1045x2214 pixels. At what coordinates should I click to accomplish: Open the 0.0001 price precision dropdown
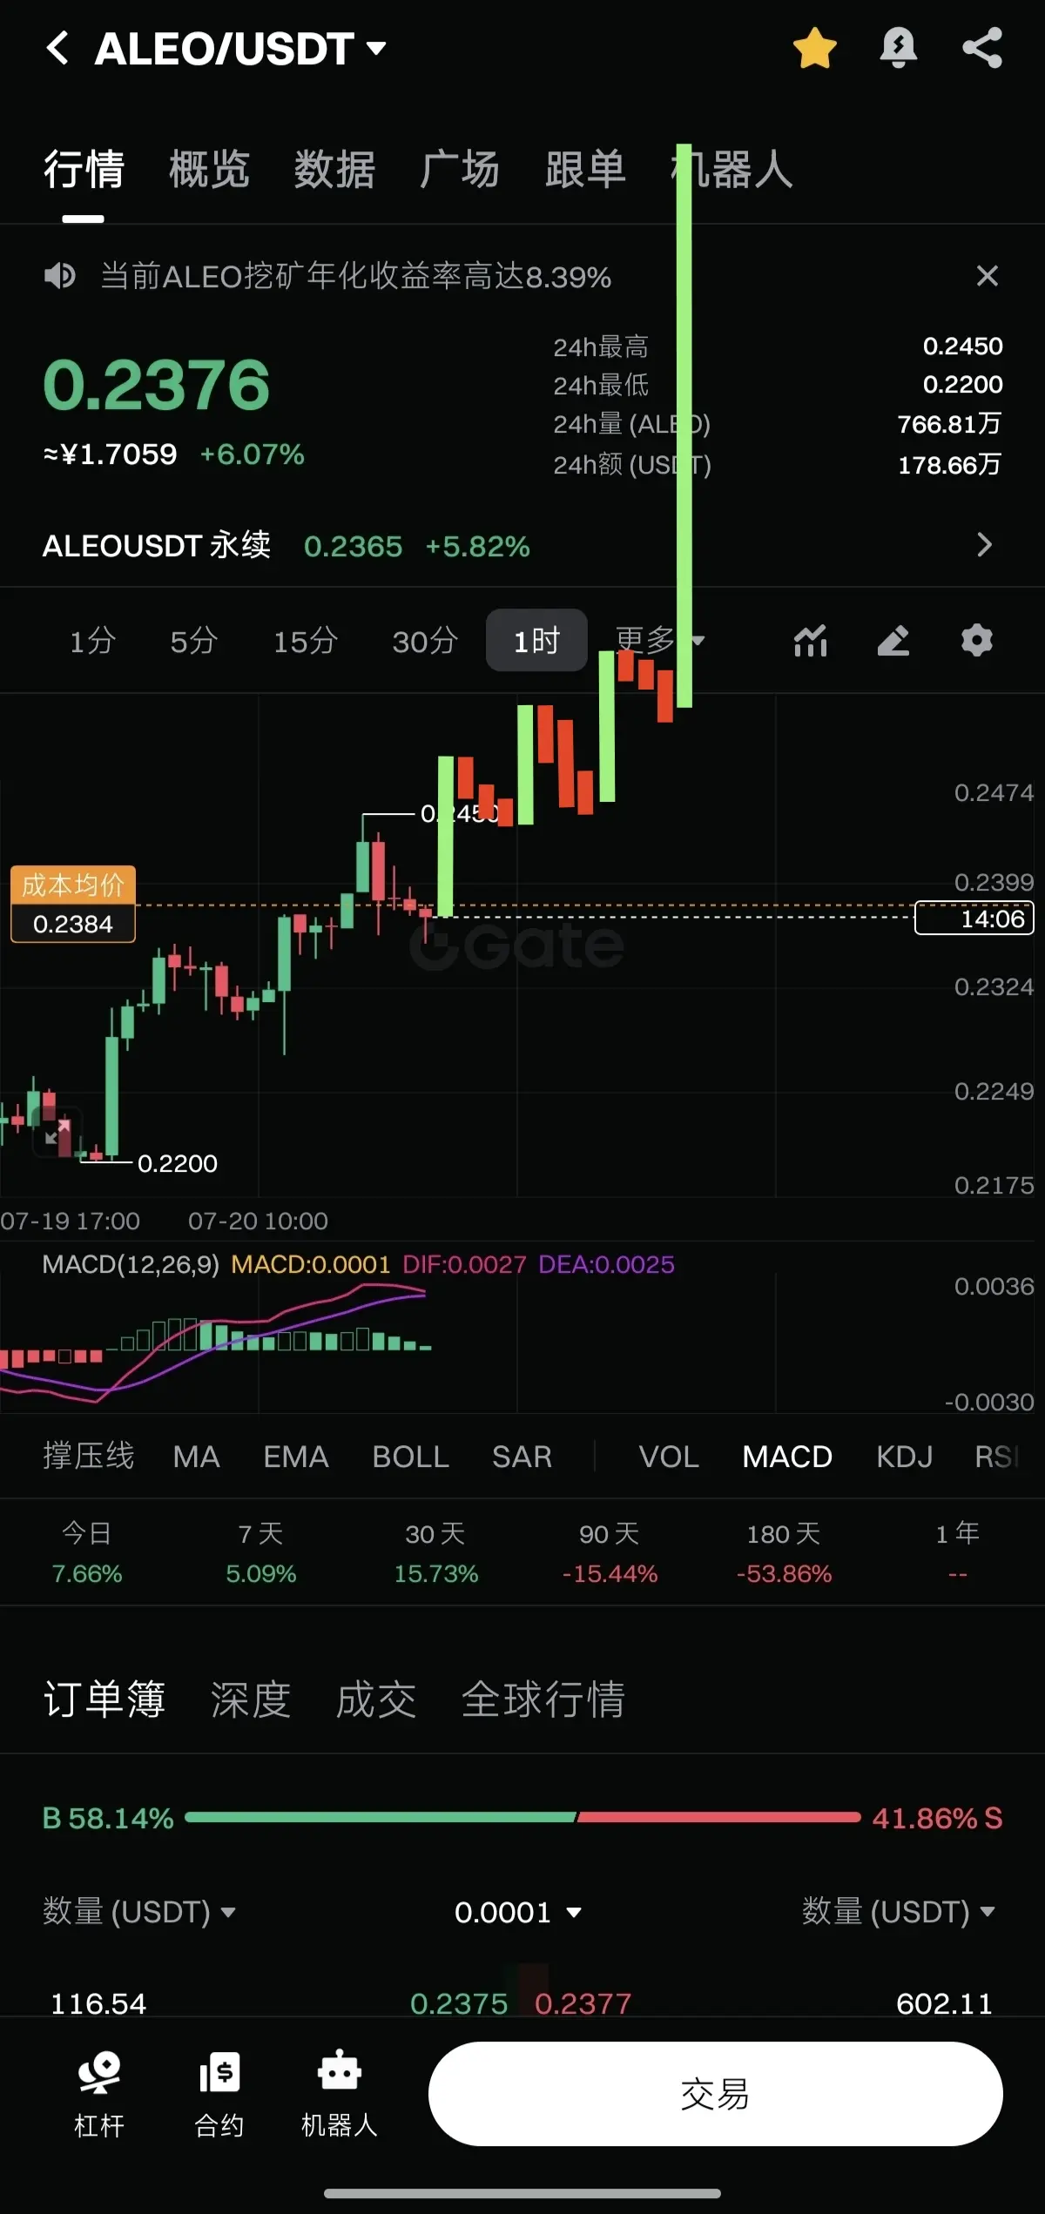pyautogui.click(x=518, y=1913)
